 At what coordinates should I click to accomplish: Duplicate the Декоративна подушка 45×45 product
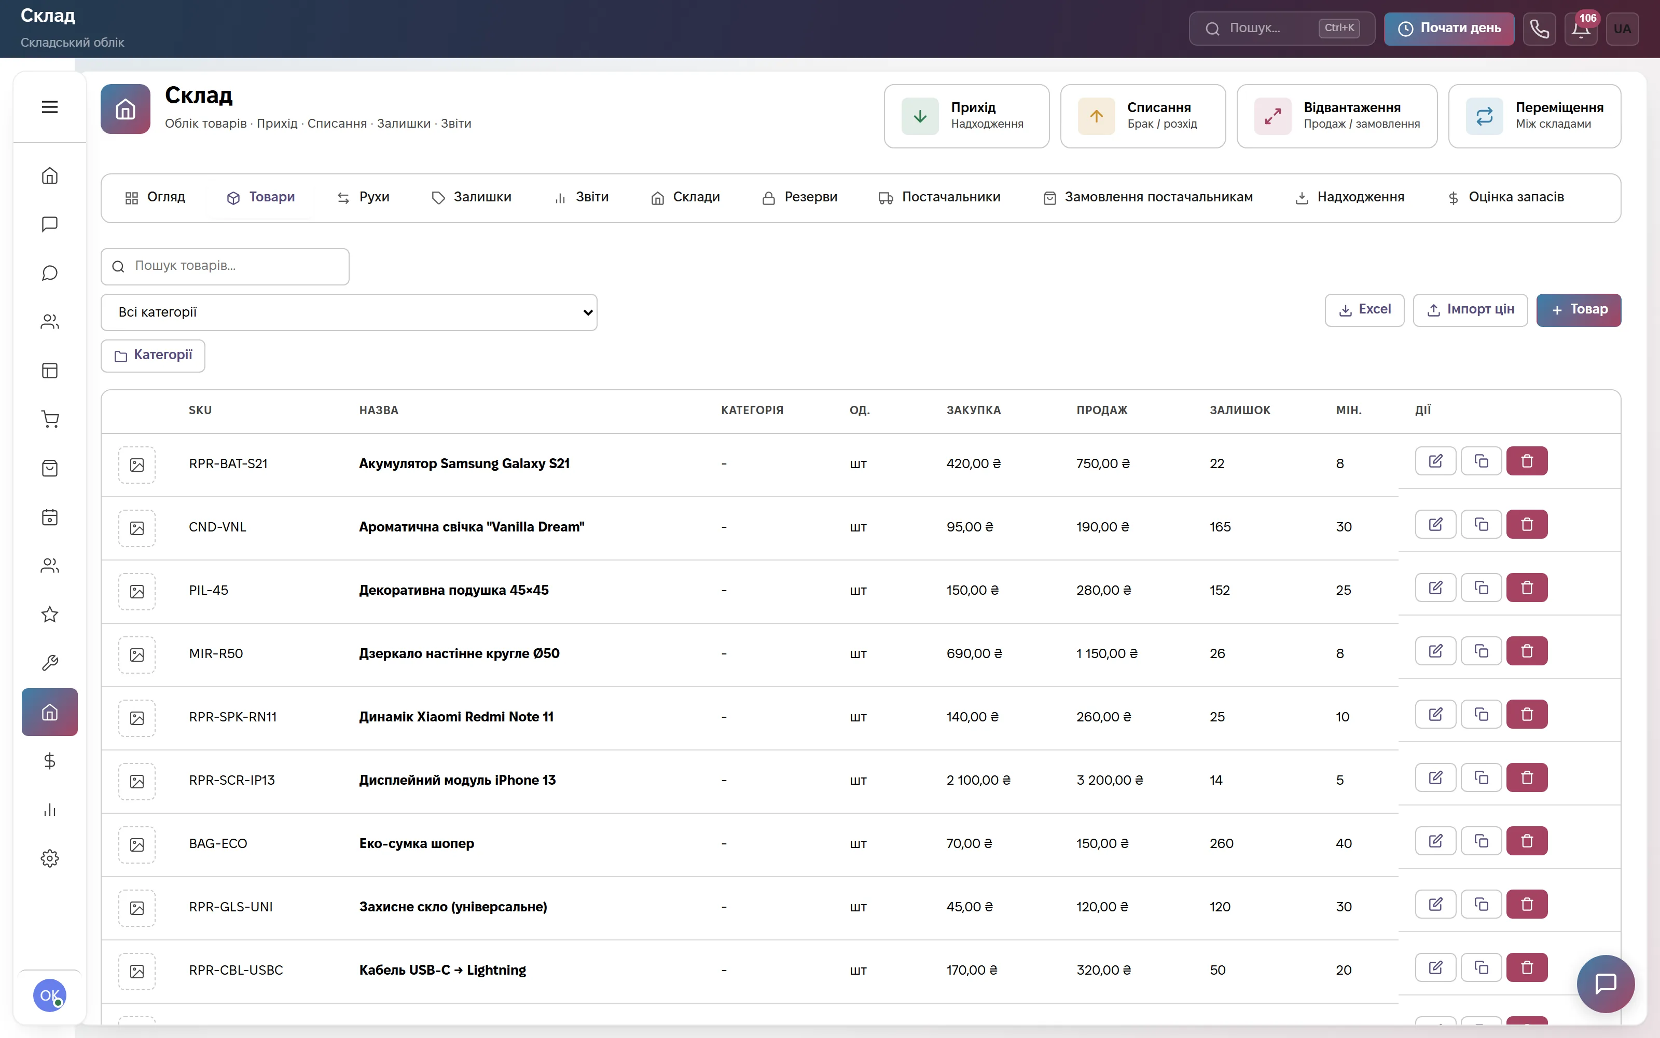coord(1481,588)
